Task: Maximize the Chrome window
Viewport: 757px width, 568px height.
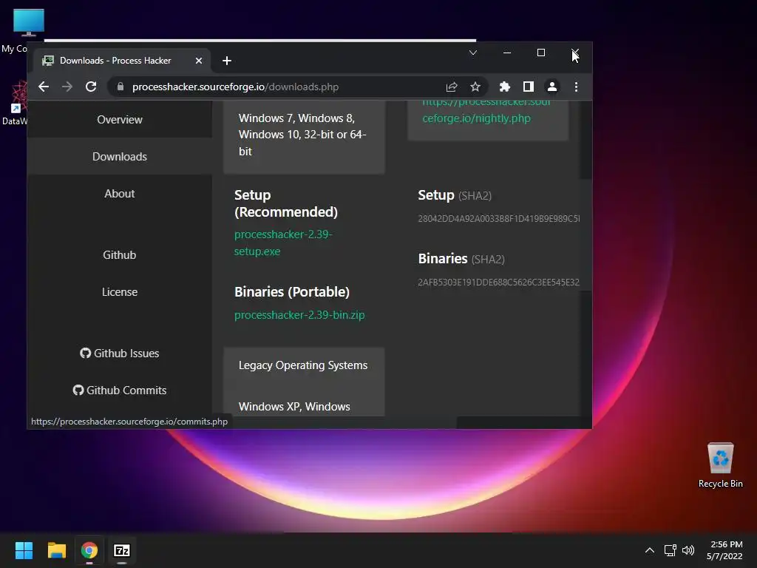Action: click(x=541, y=53)
